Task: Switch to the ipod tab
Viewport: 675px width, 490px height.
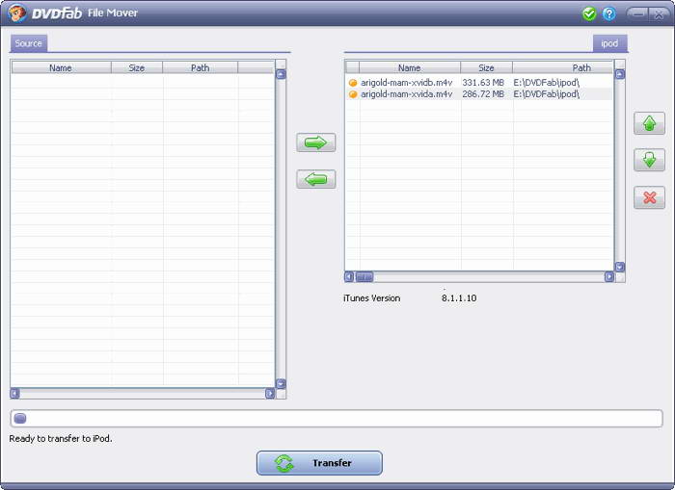Action: [609, 43]
